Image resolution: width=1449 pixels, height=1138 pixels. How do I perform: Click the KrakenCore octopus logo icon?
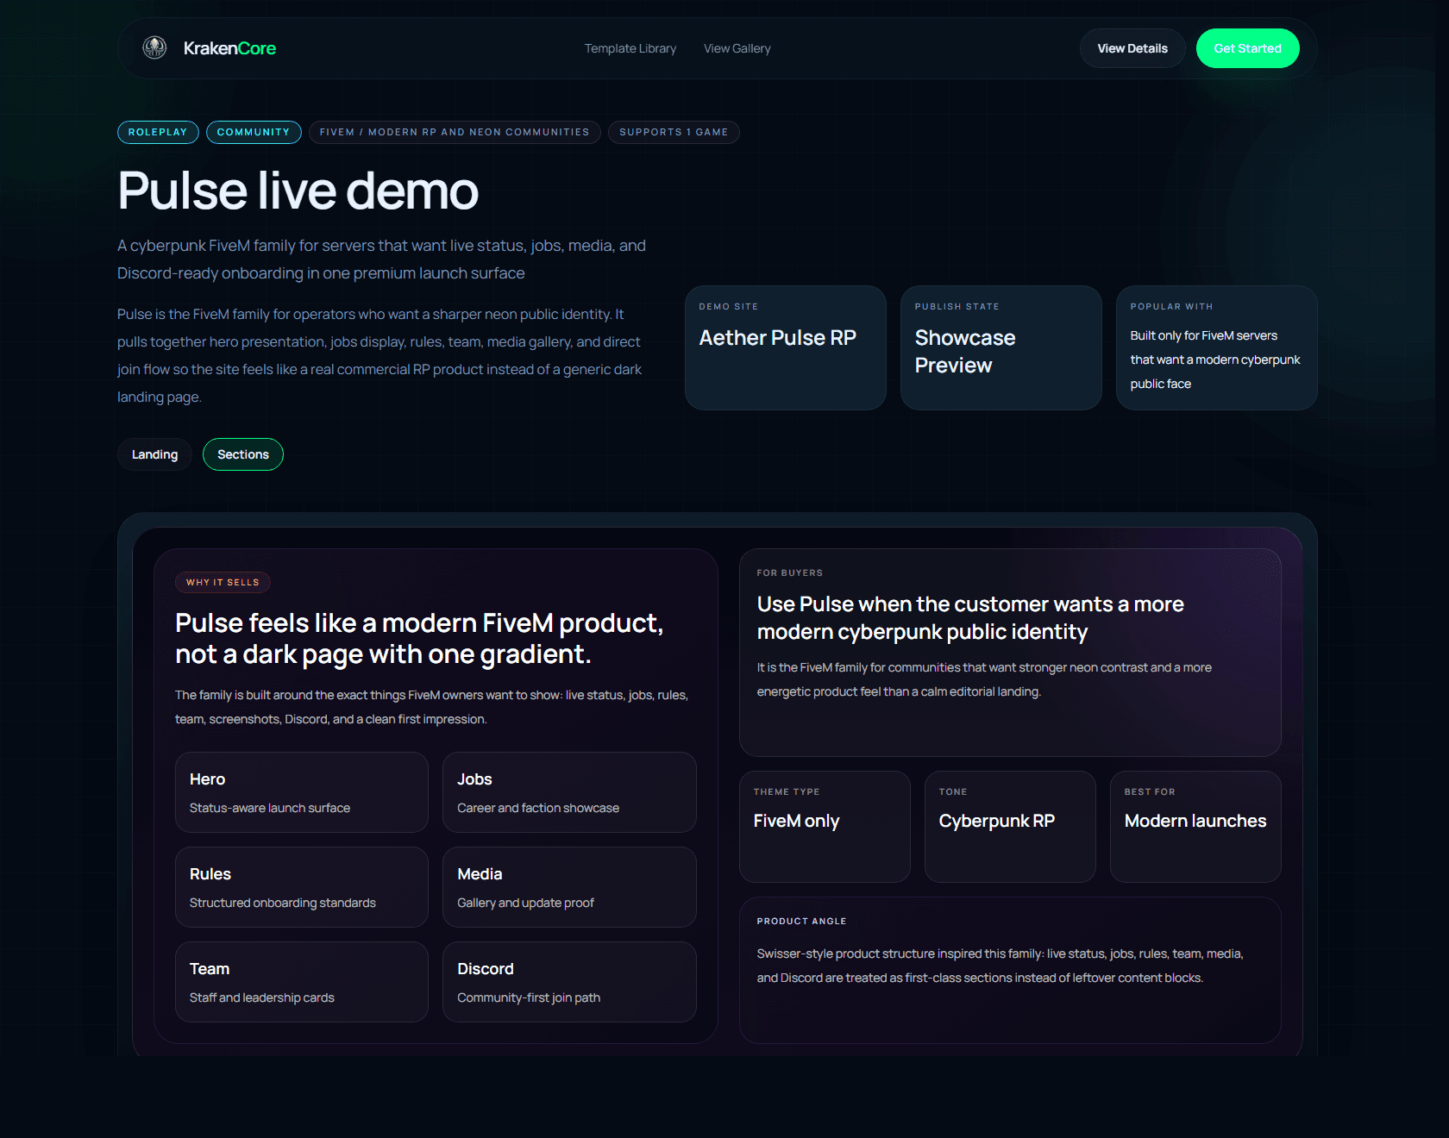coord(154,48)
